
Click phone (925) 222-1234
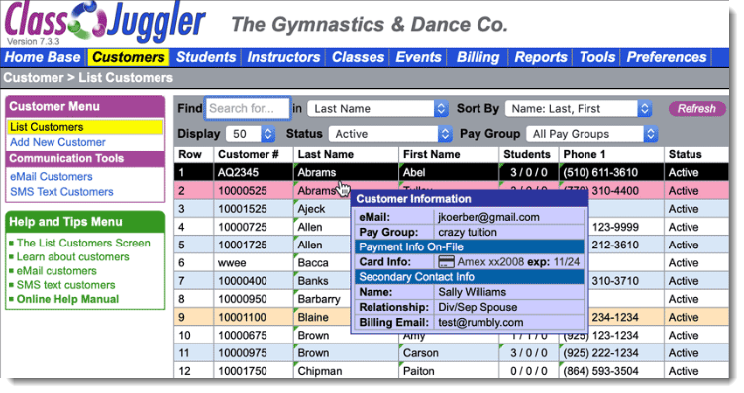coord(600,353)
